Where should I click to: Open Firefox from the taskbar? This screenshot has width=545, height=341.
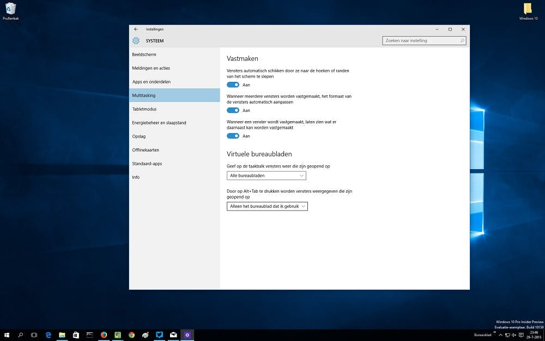click(104, 335)
